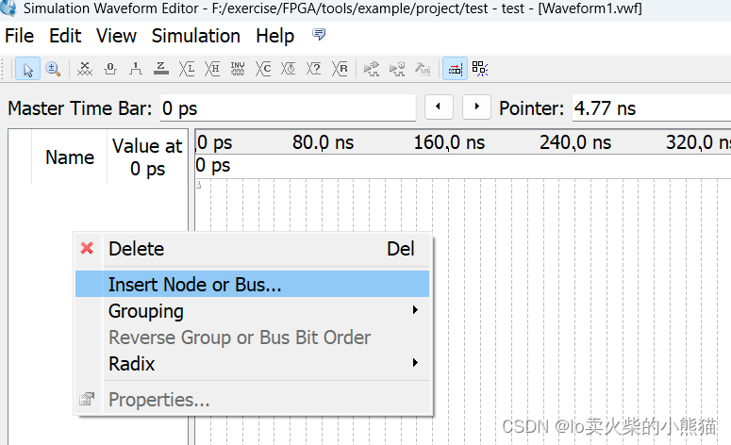Click the Master Time Bar input field
The image size is (731, 445).
click(287, 108)
